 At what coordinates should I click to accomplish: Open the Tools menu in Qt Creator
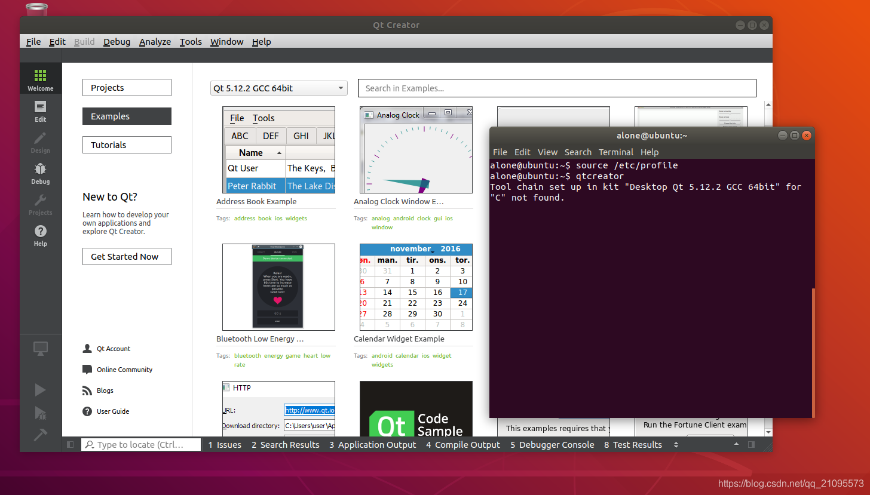[x=190, y=41]
